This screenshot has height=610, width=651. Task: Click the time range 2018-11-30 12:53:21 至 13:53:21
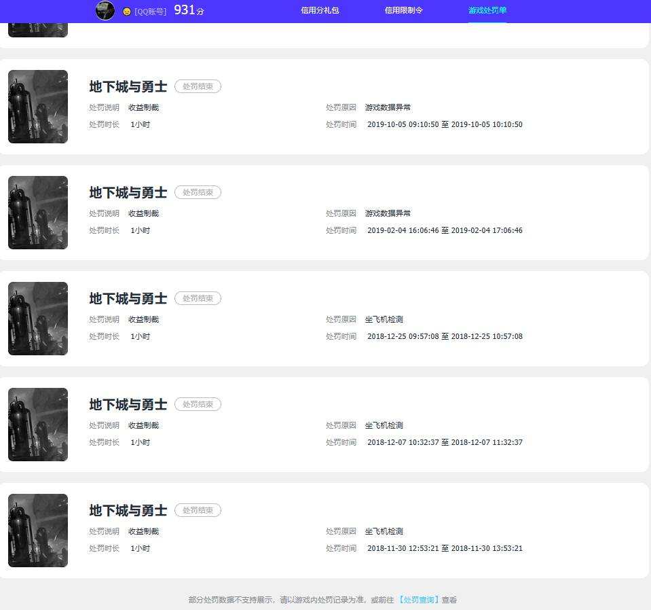pyautogui.click(x=445, y=548)
